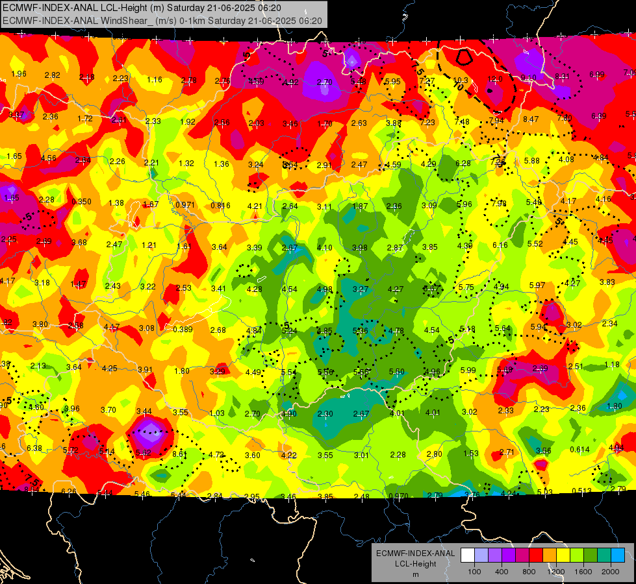636x584 pixels.
Task: Click the legend text LCL-Height
Action: [416, 564]
